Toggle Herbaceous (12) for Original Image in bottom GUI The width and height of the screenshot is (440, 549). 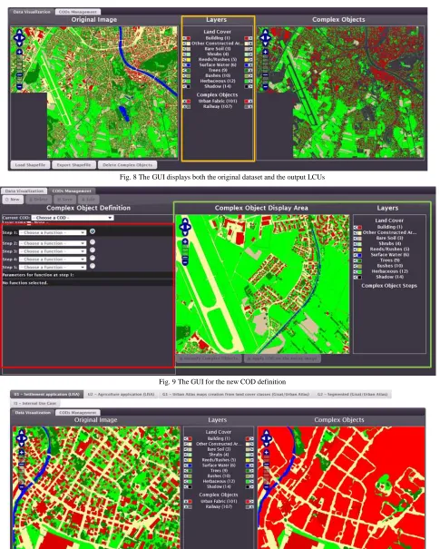pos(186,482)
